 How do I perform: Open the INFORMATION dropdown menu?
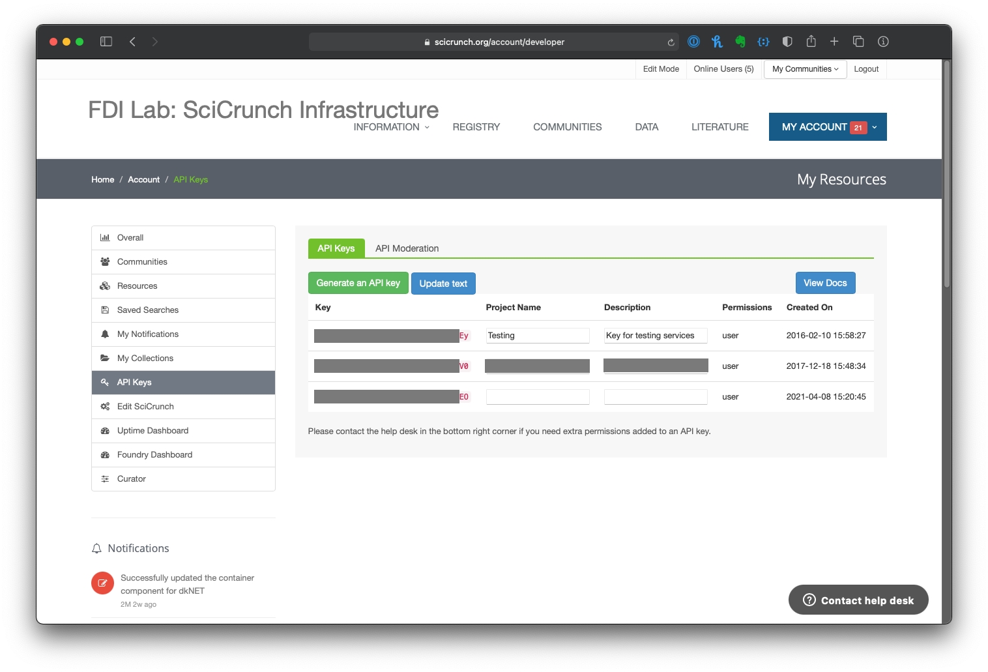click(391, 127)
